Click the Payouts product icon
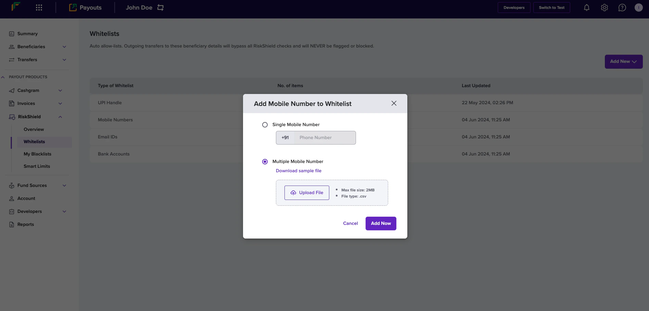The height and width of the screenshot is (311, 649). pos(73,8)
